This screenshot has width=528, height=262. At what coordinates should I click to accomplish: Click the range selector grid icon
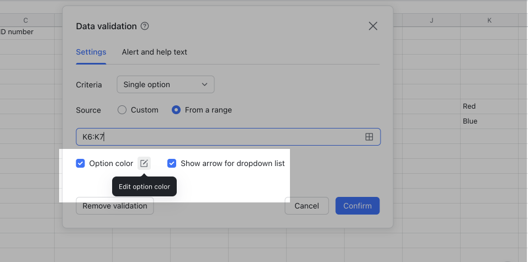(x=369, y=137)
